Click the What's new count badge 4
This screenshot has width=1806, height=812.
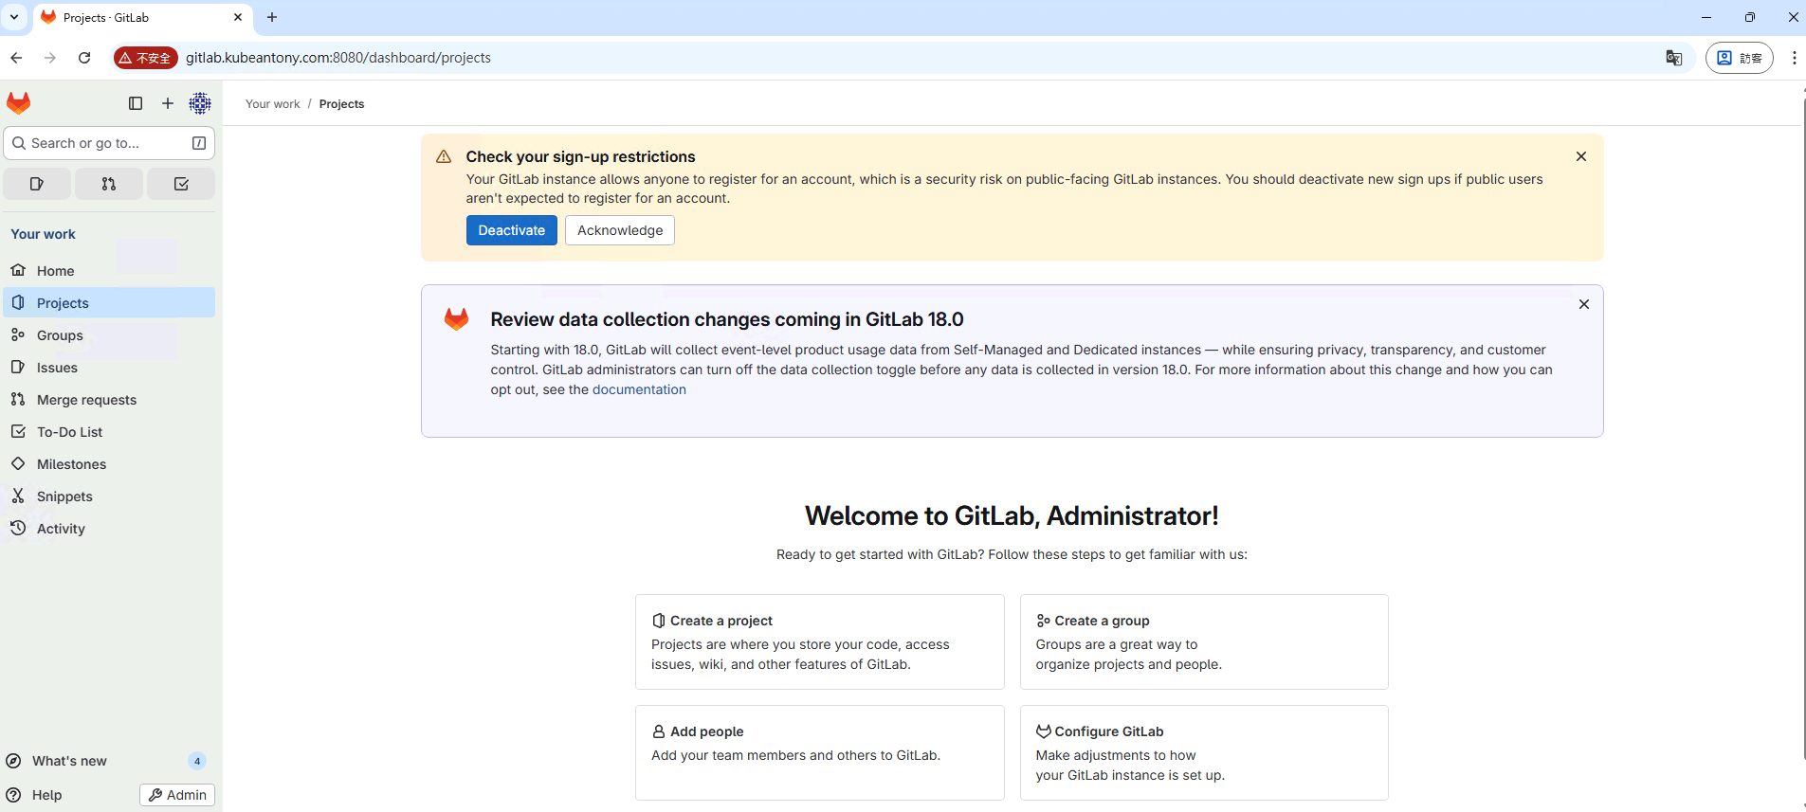coord(197,761)
